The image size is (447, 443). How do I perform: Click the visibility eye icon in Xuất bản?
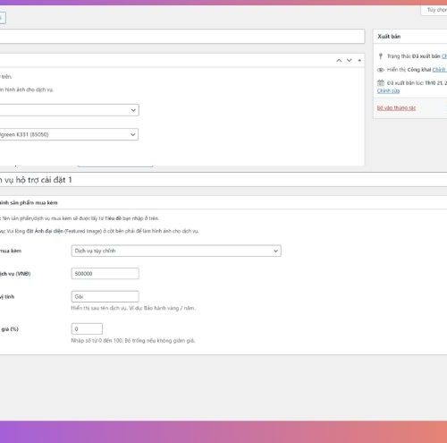pyautogui.click(x=381, y=70)
